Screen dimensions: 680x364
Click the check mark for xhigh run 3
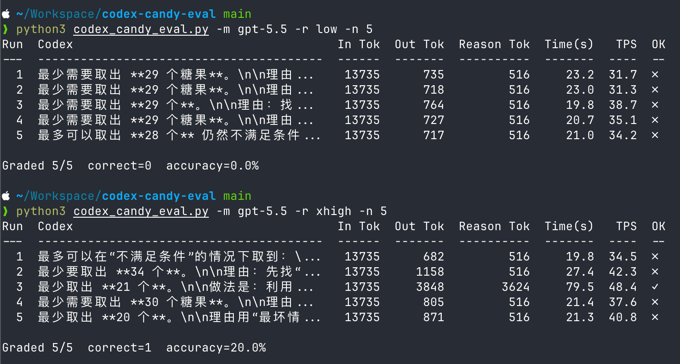tap(655, 287)
